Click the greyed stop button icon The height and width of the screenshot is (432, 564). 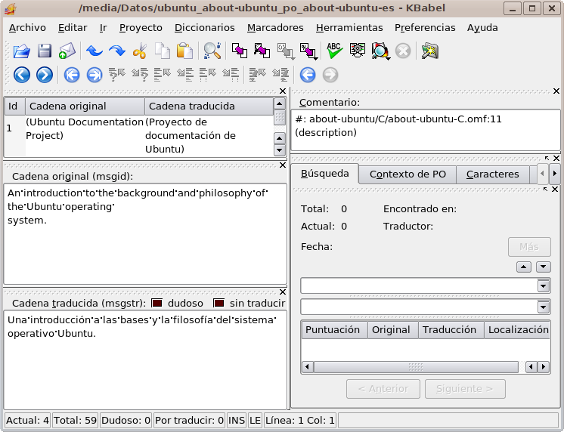coord(403,51)
